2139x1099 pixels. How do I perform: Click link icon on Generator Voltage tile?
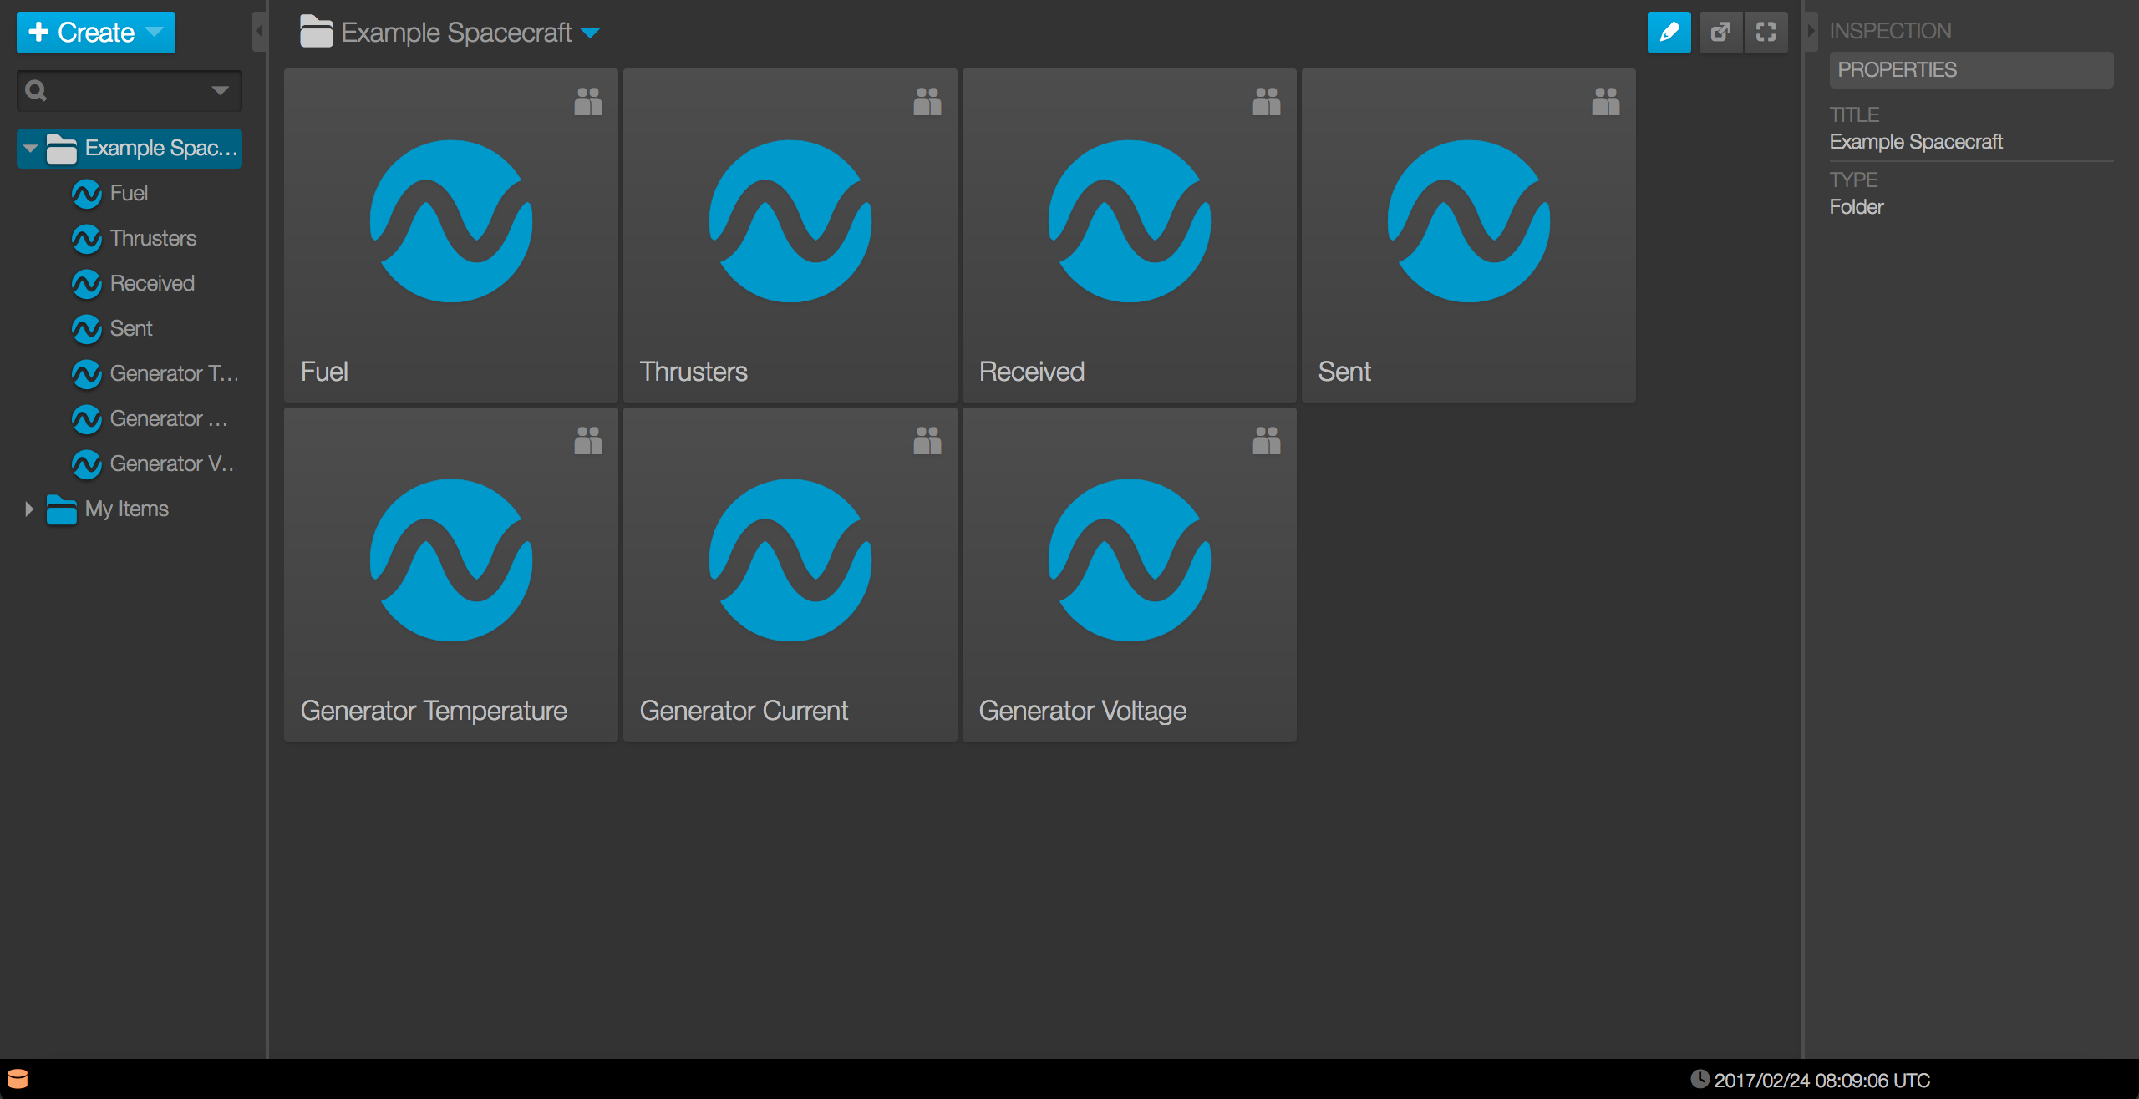click(1266, 441)
